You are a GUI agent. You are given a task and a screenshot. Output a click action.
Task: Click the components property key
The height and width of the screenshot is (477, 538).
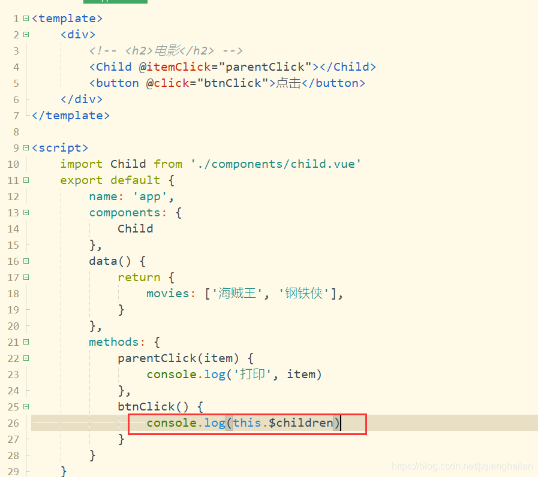pos(125,213)
